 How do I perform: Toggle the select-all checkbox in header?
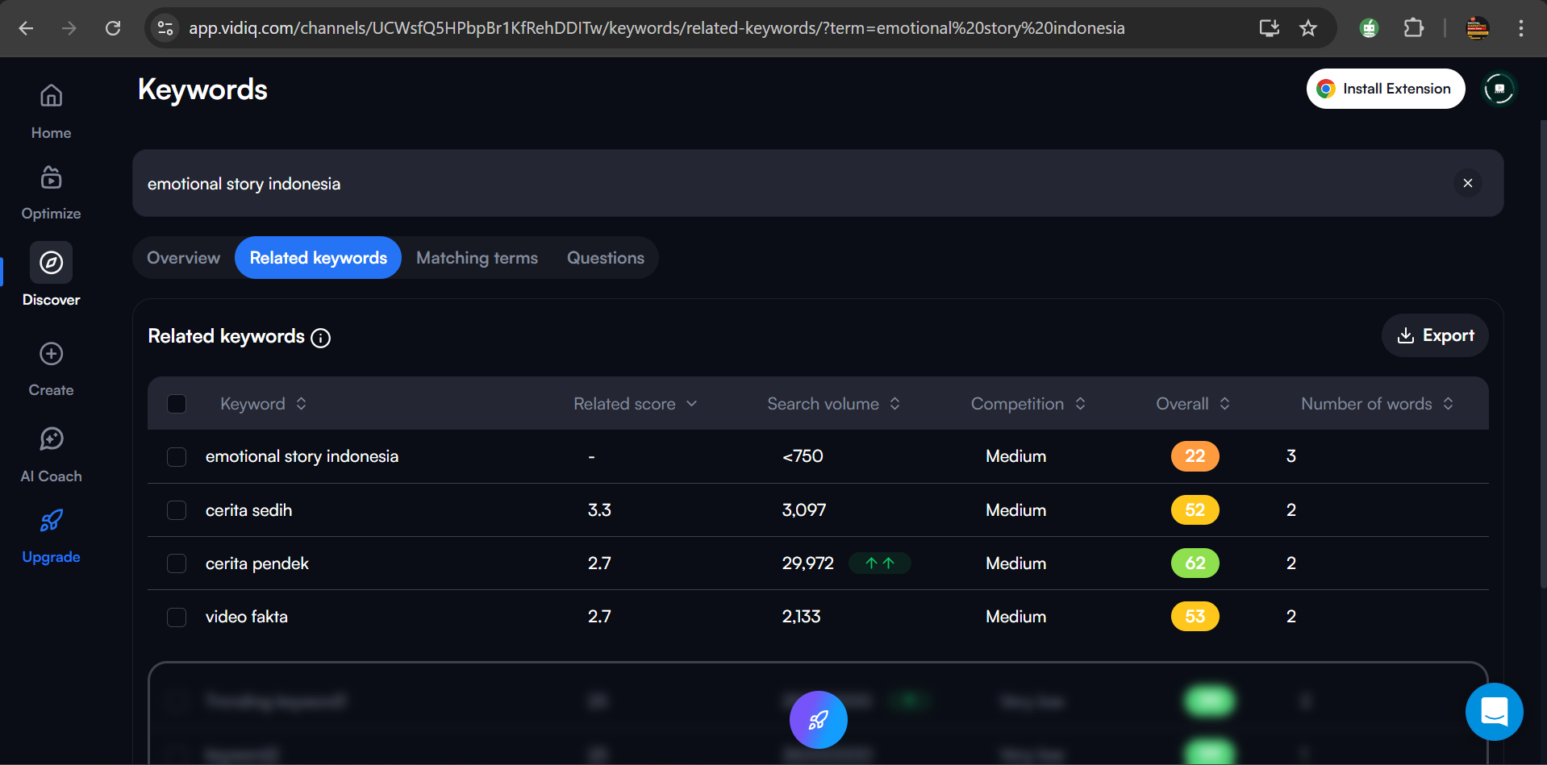pyautogui.click(x=177, y=404)
